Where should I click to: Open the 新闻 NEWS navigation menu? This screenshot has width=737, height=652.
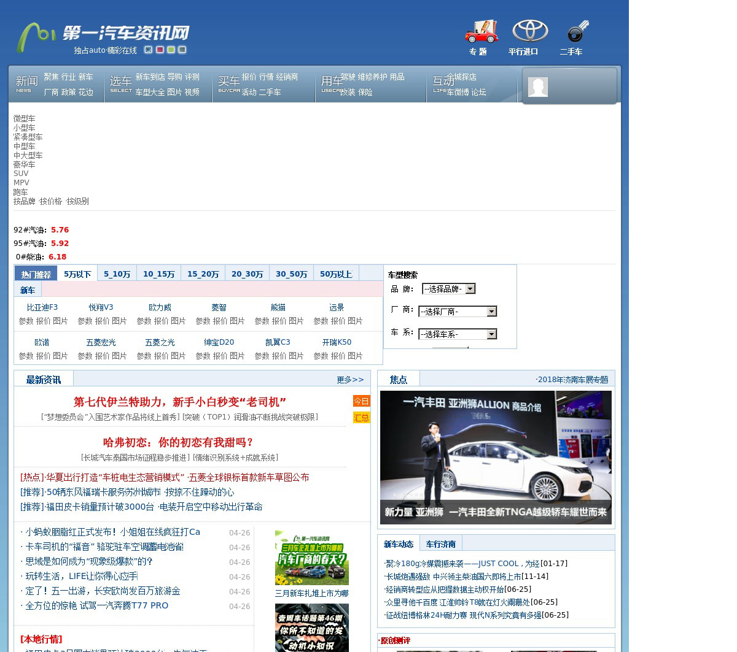coord(26,83)
